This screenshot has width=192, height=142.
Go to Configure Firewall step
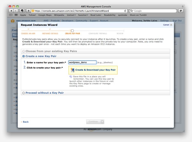(98, 34)
